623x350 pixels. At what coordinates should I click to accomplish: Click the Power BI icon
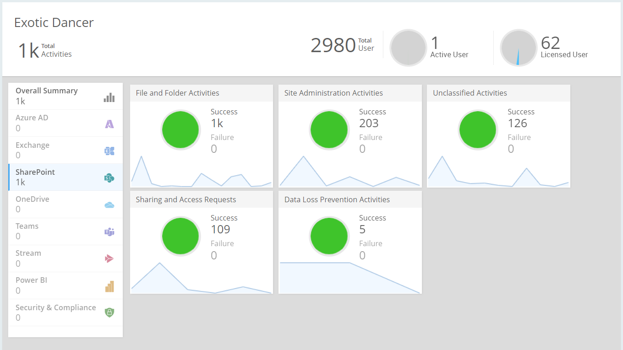click(x=109, y=286)
